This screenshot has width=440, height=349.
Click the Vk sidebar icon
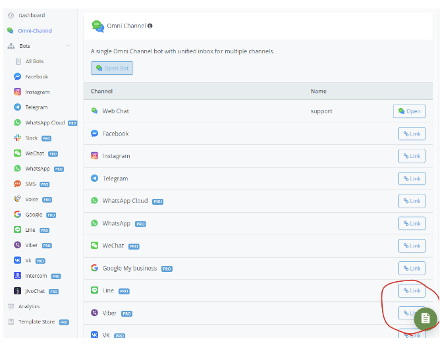pyautogui.click(x=17, y=260)
